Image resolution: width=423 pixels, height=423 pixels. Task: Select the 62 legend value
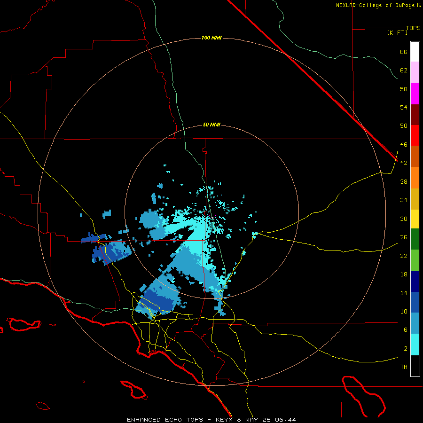404,70
